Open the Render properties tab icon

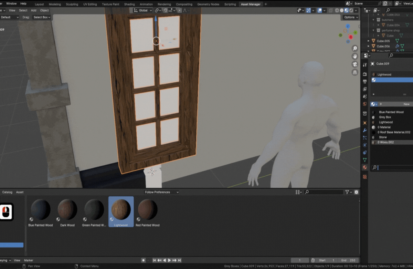tap(365, 74)
